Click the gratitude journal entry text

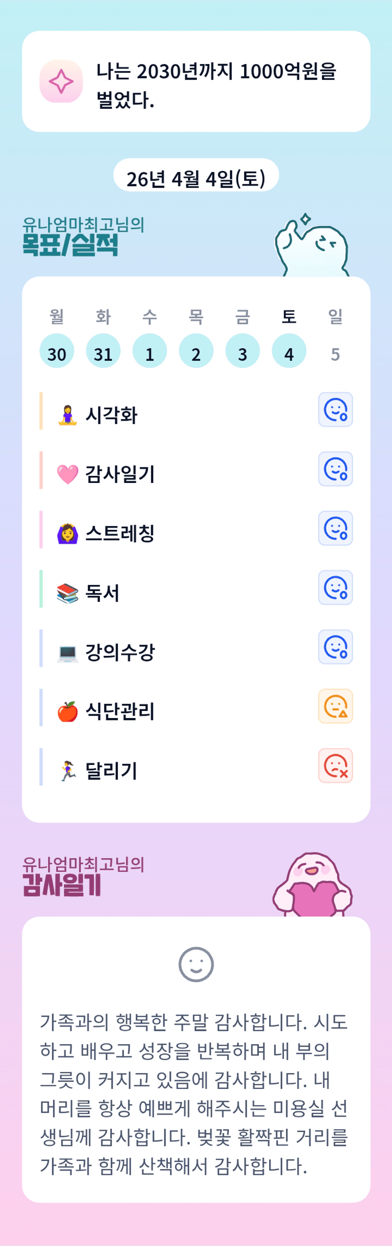coord(193,1094)
